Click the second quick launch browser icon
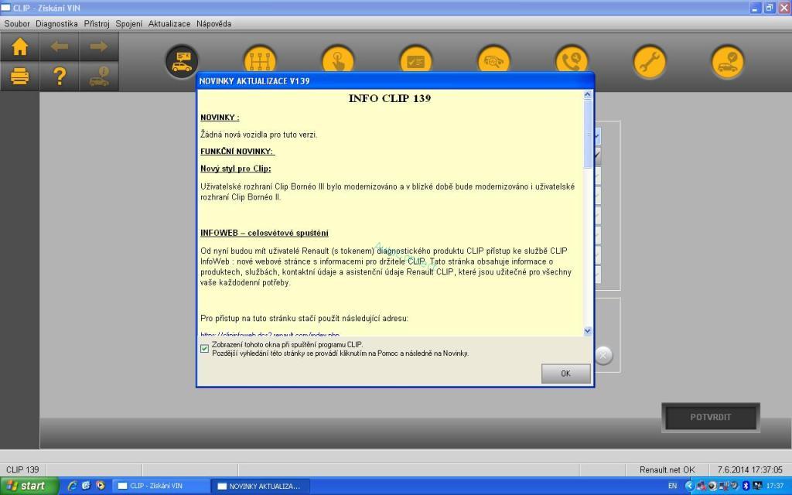 tap(86, 486)
